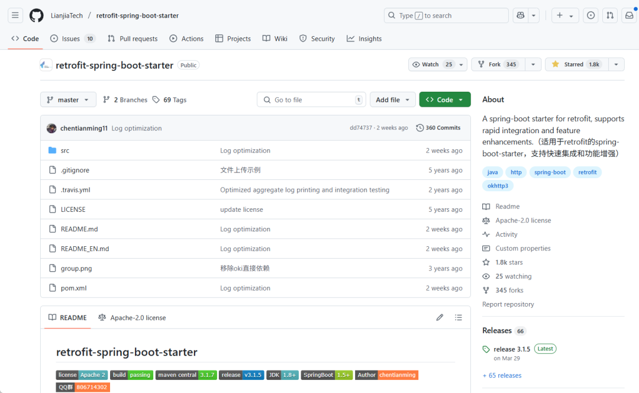639x393 pixels.
Task: Open the java topic link
Action: click(x=492, y=172)
